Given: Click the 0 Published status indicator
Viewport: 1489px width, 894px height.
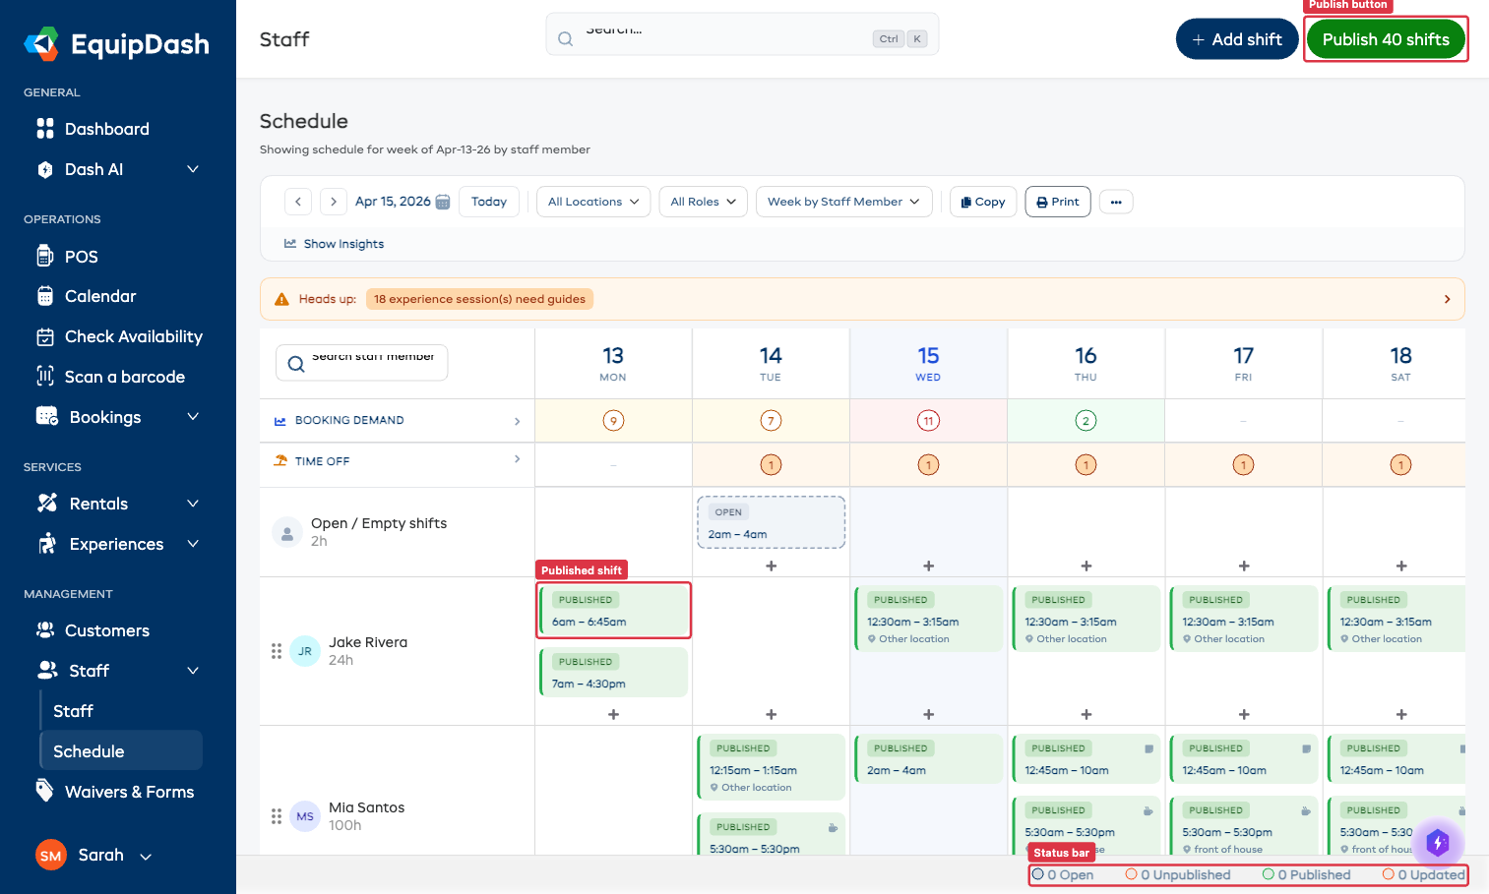Looking at the screenshot, I should click(x=1307, y=874).
